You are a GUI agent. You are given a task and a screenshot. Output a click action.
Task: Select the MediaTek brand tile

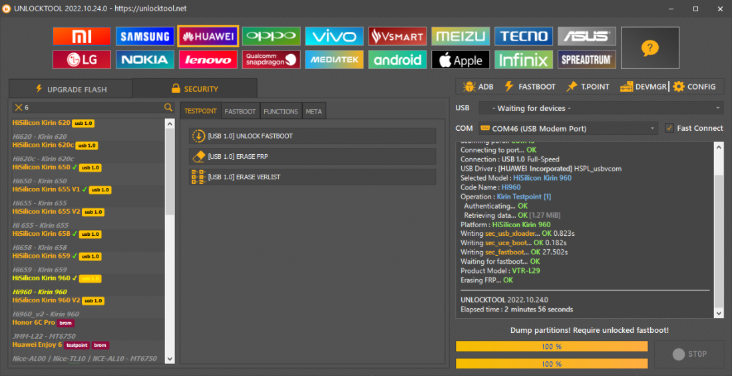(334, 60)
